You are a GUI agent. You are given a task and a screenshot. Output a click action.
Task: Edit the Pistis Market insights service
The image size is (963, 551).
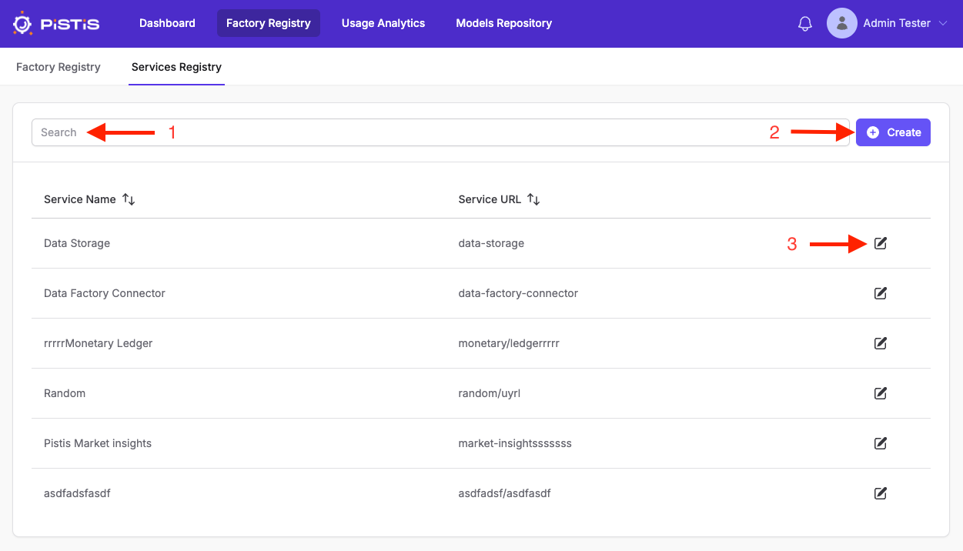(x=881, y=443)
